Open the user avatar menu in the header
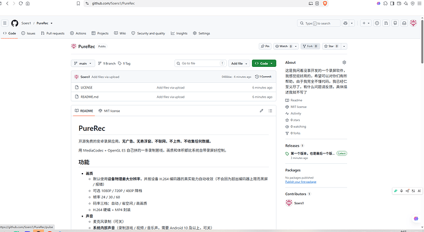 point(414,23)
